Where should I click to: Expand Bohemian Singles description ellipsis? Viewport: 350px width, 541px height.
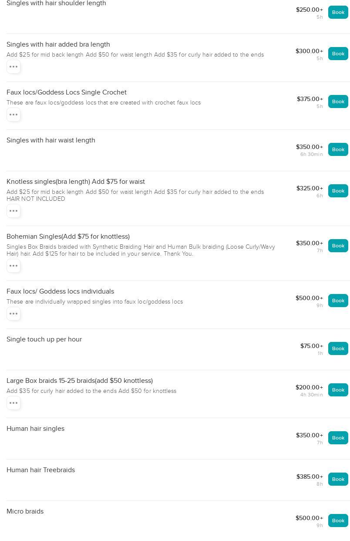[x=13, y=266]
